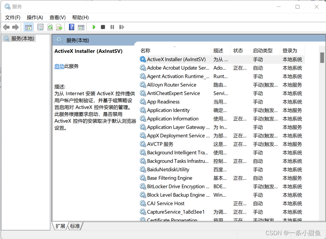The width and height of the screenshot is (326, 239).
Task: Click the Stop Service black square icon
Action: [103, 27]
